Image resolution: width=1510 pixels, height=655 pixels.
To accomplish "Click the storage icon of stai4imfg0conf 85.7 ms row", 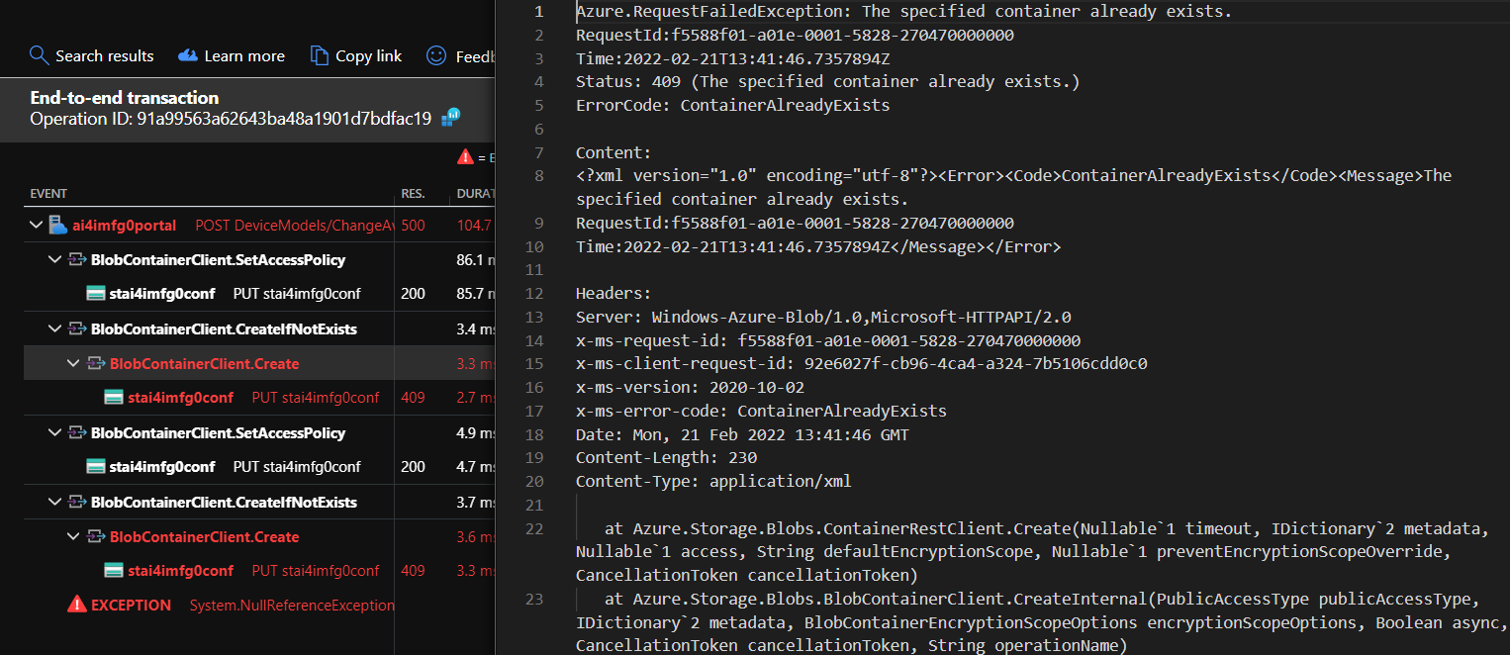I will [x=96, y=294].
